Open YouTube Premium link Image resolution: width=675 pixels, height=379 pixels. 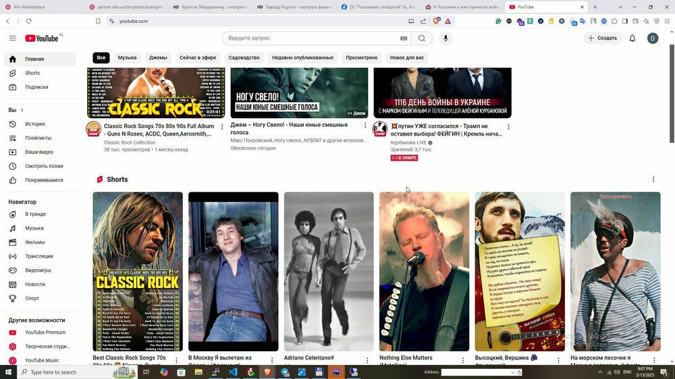coord(40,332)
